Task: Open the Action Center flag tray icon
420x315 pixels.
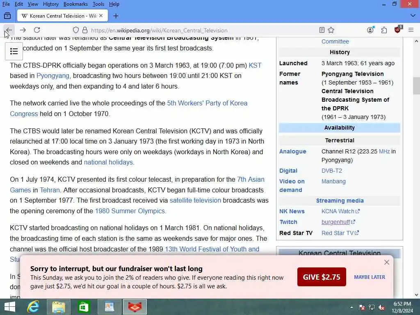Action: pos(362,307)
